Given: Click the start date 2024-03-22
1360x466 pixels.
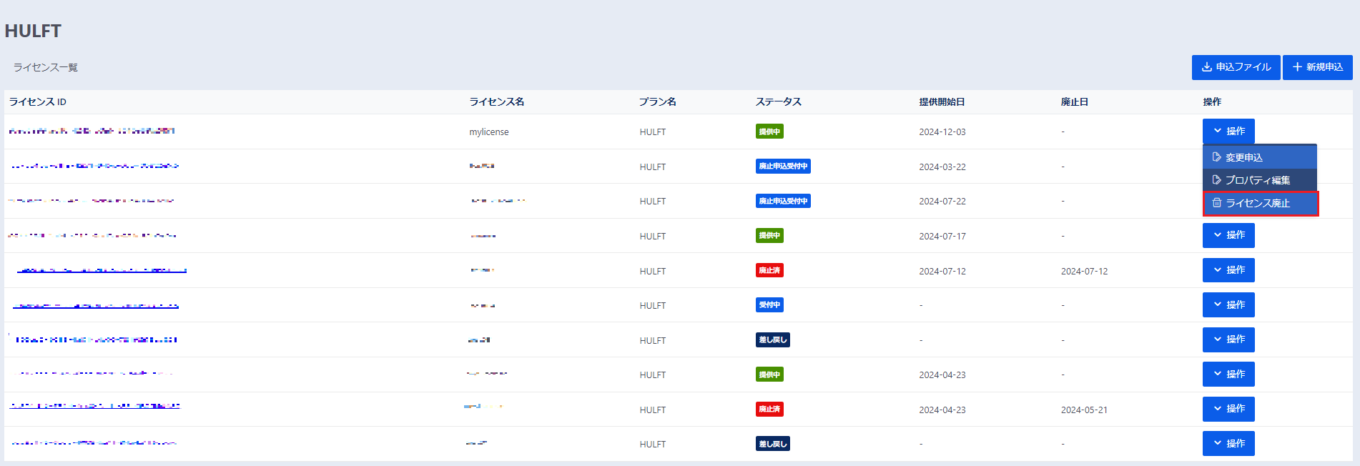Looking at the screenshot, I should point(942,167).
